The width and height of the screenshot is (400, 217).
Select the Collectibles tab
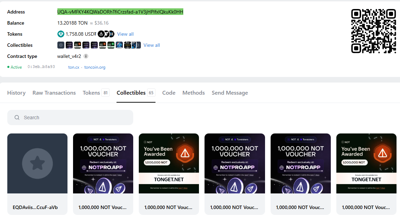tap(136, 93)
